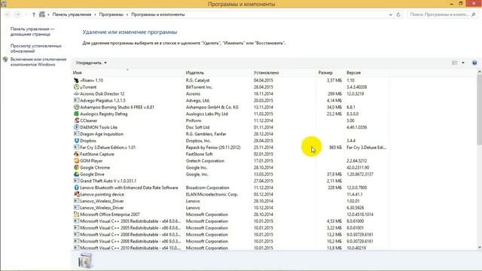Select the first Lenovo_Wireless_Driver version 1.02.01 row
This screenshot has height=271, width=482.
[x=231, y=201]
